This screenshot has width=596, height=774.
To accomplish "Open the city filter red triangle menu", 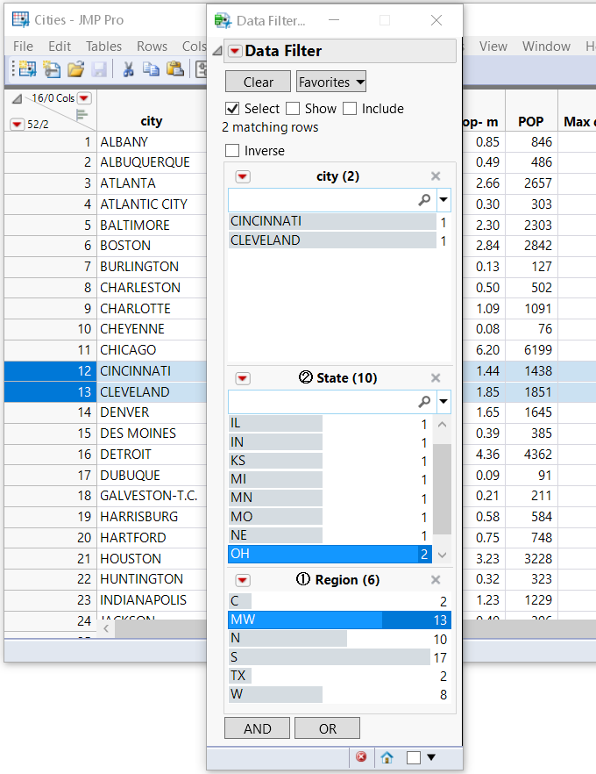I will point(243,176).
